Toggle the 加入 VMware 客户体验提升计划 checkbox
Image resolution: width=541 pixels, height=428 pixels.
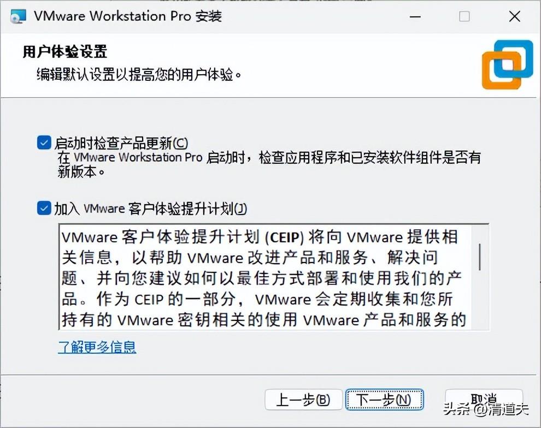coord(44,208)
